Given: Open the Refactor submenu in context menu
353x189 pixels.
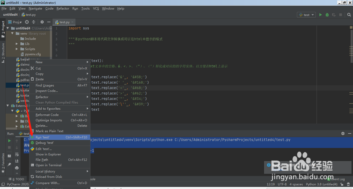Looking at the screenshot, I should [x=60, y=97].
